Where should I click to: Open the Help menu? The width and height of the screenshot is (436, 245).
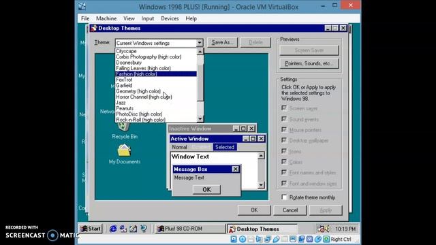191,18
